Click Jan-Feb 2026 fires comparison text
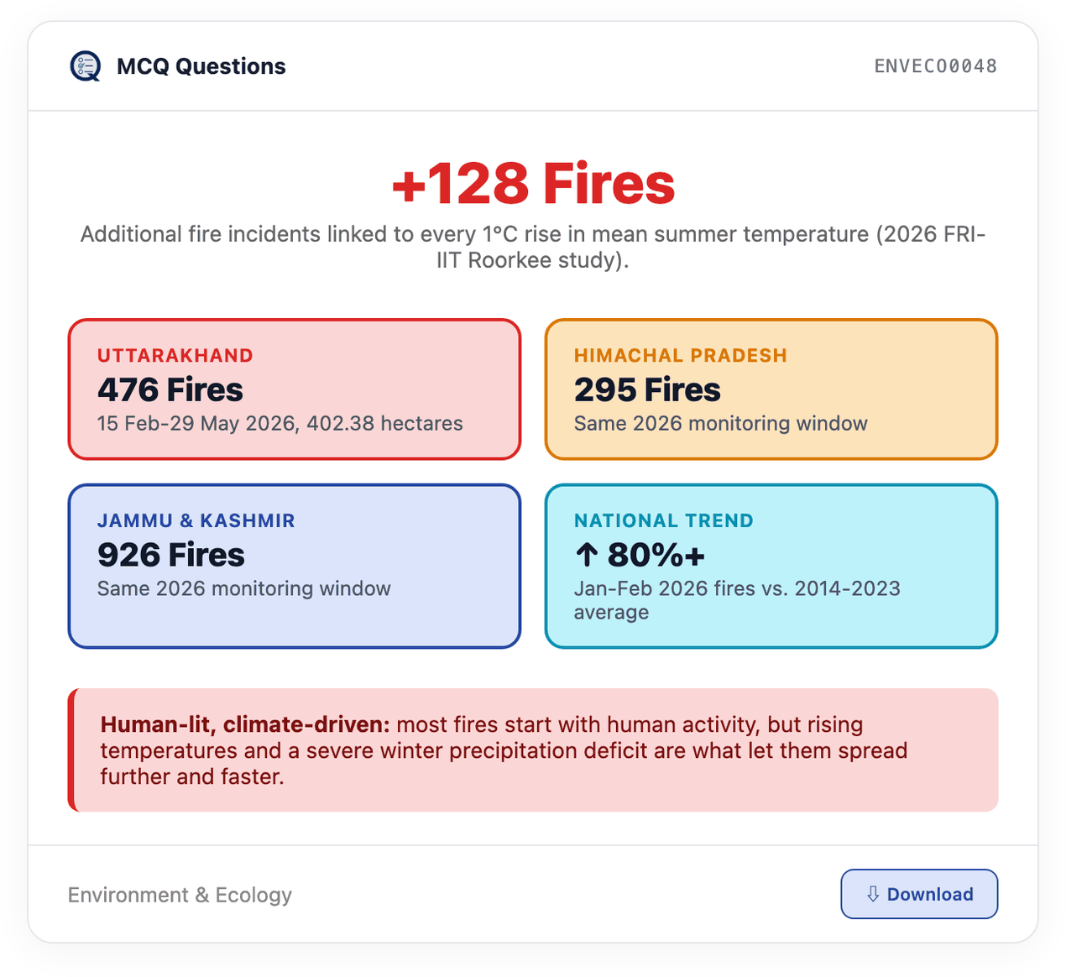The image size is (1066, 977). tap(737, 600)
